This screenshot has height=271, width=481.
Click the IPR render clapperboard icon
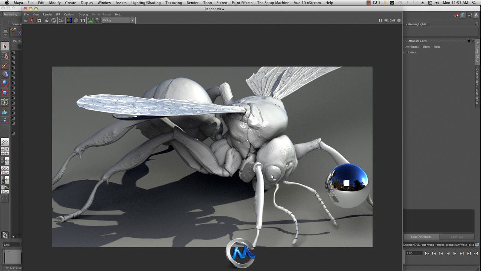(47, 20)
